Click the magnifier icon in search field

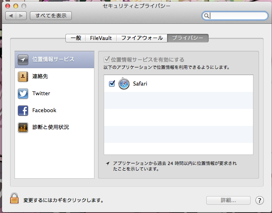[x=207, y=16]
